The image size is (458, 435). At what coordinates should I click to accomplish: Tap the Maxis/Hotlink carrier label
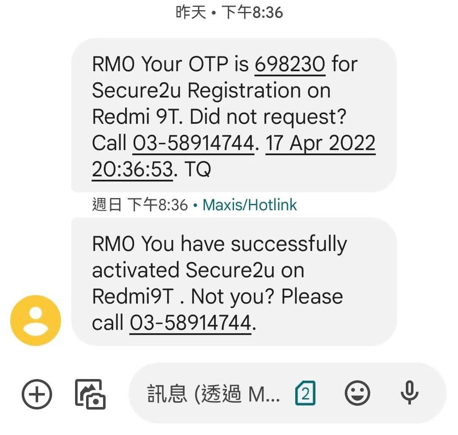pos(250,205)
